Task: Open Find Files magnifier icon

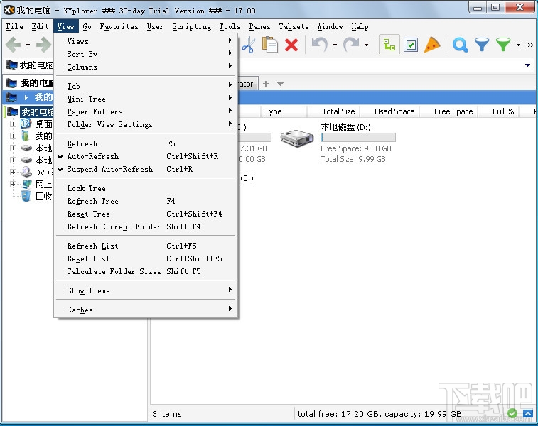Action: pyautogui.click(x=460, y=45)
